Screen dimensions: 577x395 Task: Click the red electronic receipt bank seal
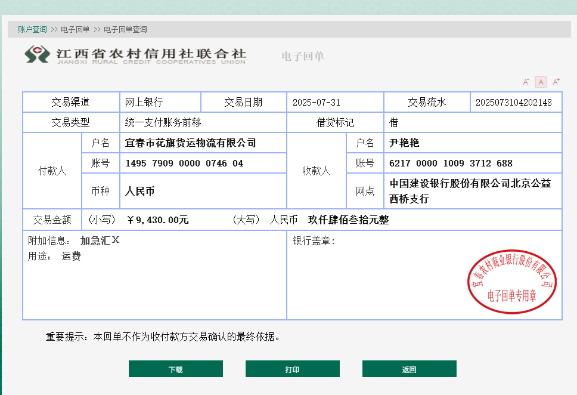pyautogui.click(x=512, y=282)
